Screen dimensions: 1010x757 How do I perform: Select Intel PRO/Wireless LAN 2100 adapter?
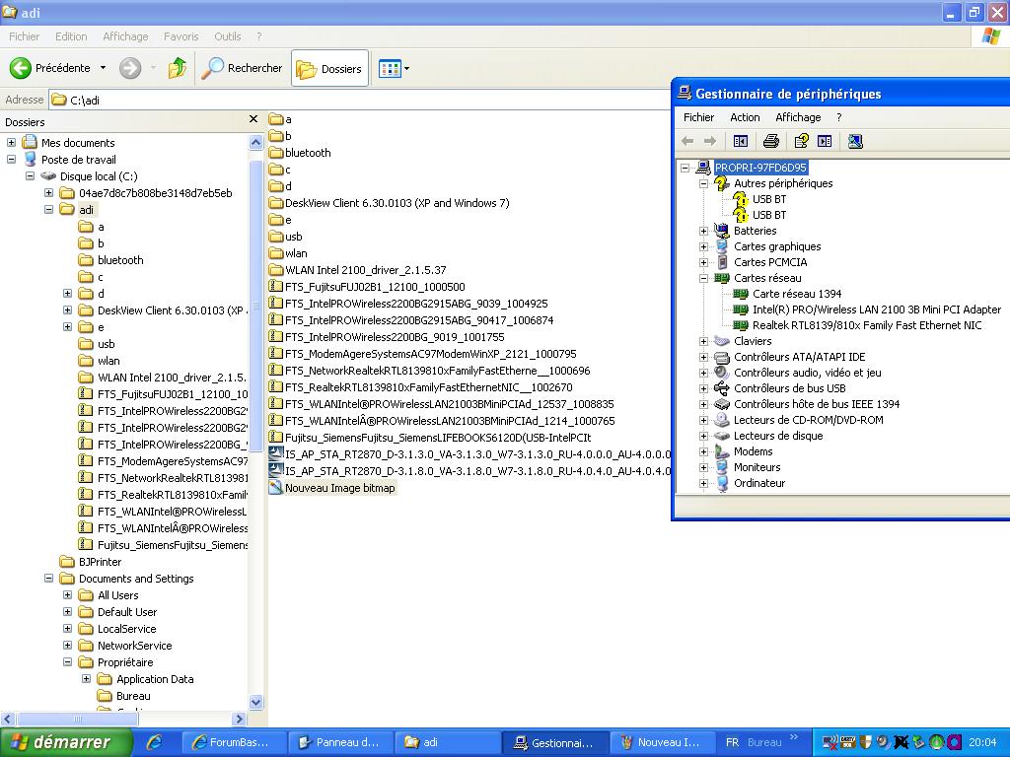pos(877,310)
